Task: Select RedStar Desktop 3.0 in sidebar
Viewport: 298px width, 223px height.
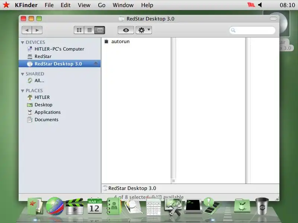Action: (60, 64)
